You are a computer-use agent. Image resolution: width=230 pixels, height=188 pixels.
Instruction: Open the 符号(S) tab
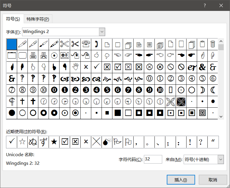coord(13,19)
